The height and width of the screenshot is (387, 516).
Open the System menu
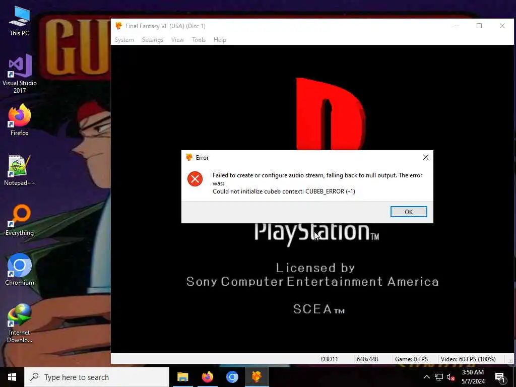click(x=124, y=40)
